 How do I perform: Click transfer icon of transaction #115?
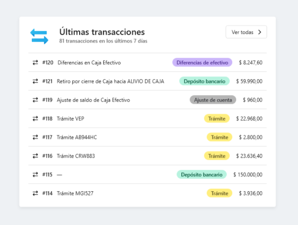(x=35, y=175)
